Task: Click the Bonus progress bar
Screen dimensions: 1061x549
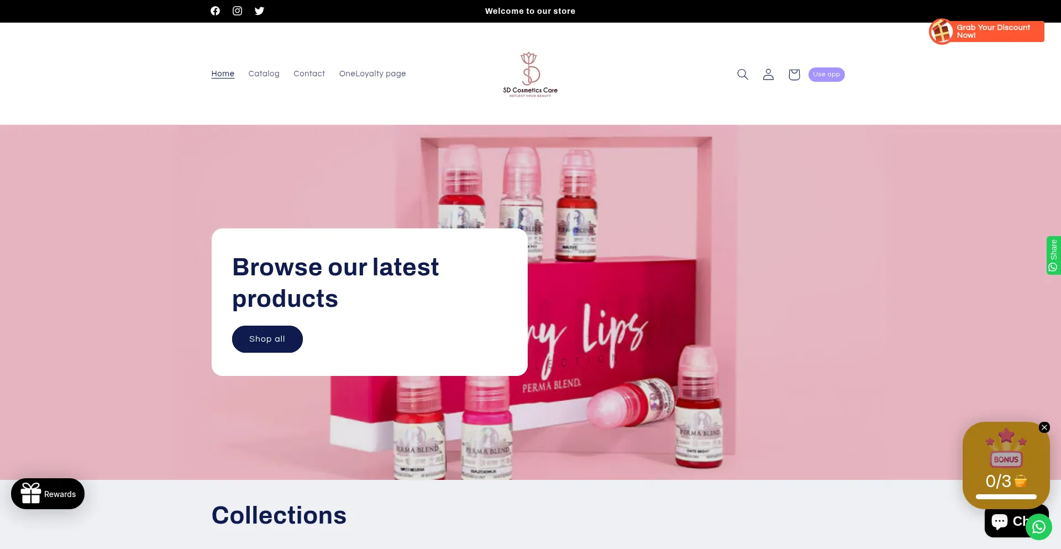Action: [x=1006, y=496]
